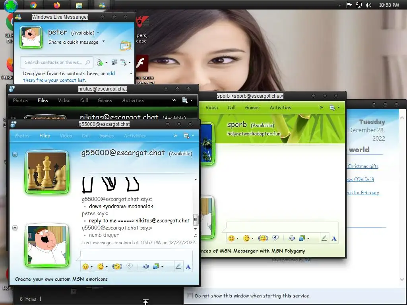Open Activities in sporb chat toolbar
Screen dimensions: 407x305
tap(280, 107)
